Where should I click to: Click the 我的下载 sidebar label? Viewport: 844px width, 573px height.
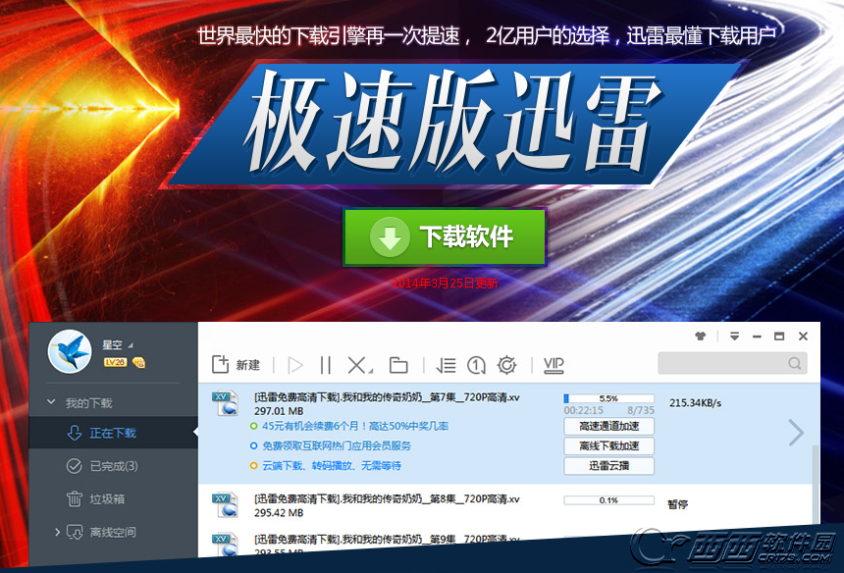(88, 403)
